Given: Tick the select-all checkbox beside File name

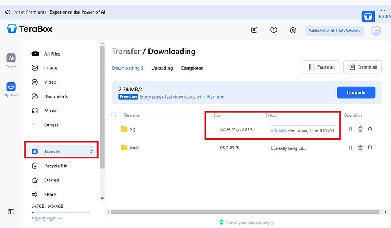Looking at the screenshot, I should 114,115.
